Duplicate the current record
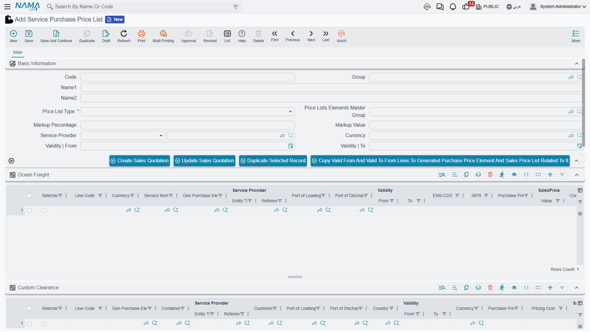590x332 pixels. tap(87, 36)
